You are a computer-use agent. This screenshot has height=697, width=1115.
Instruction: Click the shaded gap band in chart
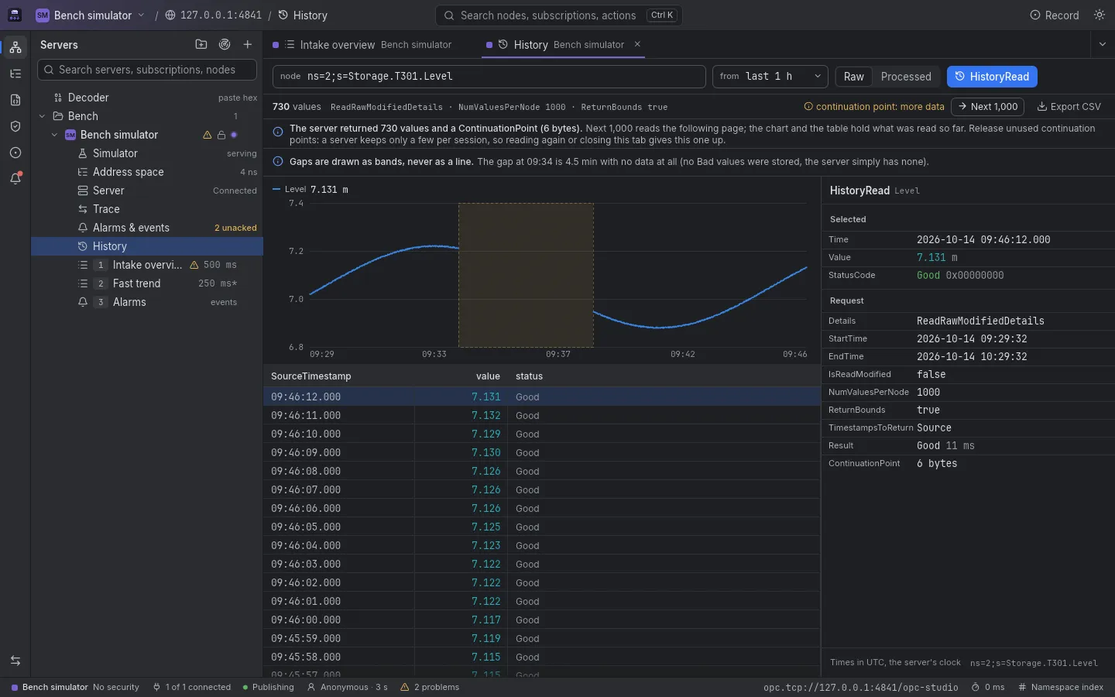pos(526,275)
